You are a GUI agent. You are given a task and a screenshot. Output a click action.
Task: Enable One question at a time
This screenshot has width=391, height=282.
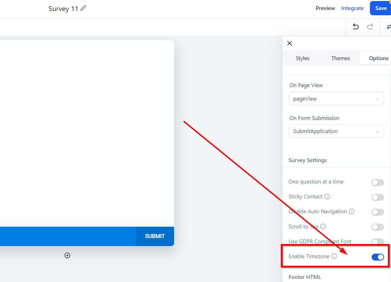click(378, 182)
